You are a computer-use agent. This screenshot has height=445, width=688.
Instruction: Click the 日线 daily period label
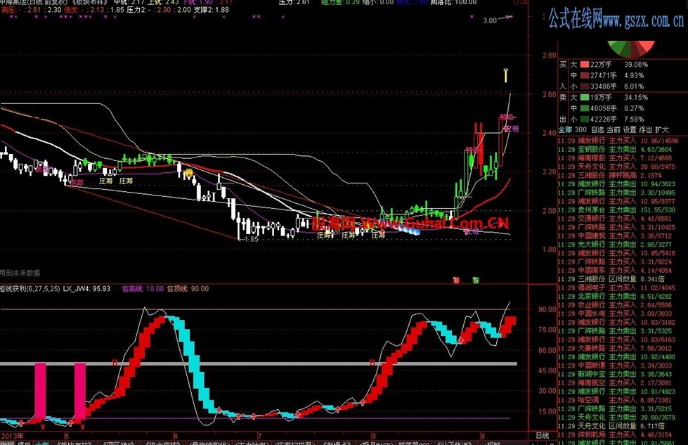[543, 436]
